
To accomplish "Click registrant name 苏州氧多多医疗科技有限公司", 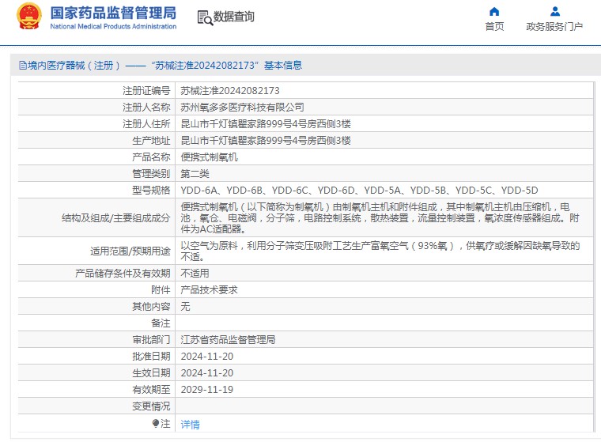I will [242, 108].
